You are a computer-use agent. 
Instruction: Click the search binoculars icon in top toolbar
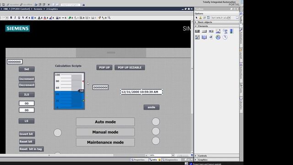pyautogui.click(x=83, y=5)
